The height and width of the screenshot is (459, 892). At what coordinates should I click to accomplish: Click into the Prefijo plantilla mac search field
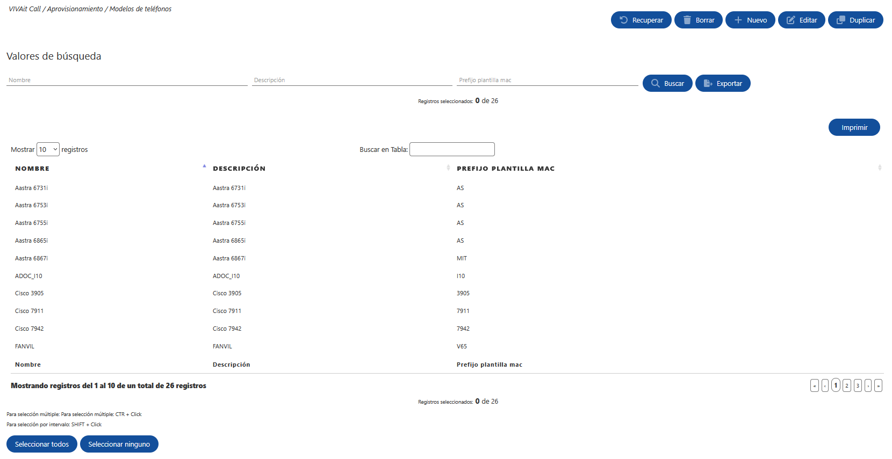click(547, 80)
